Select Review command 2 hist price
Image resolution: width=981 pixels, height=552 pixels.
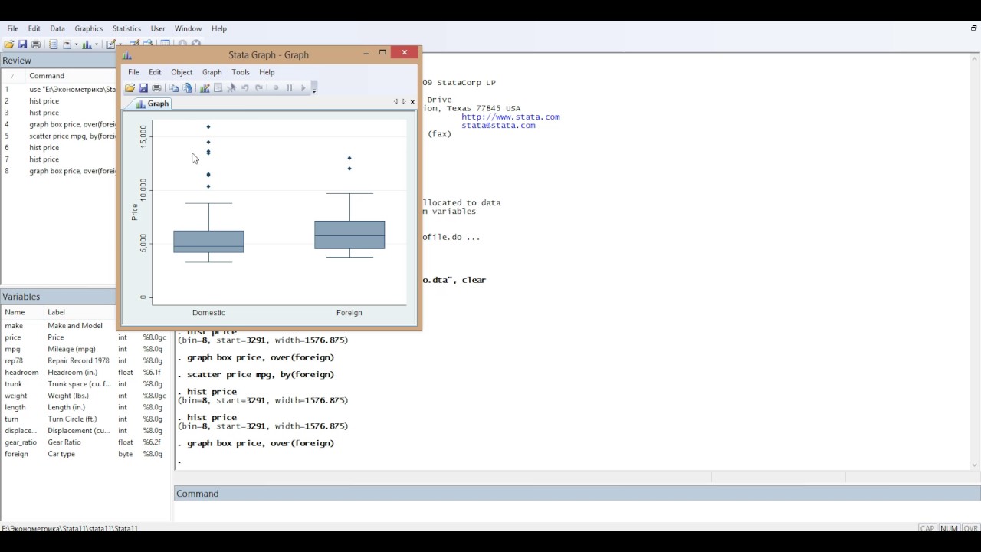58,101
